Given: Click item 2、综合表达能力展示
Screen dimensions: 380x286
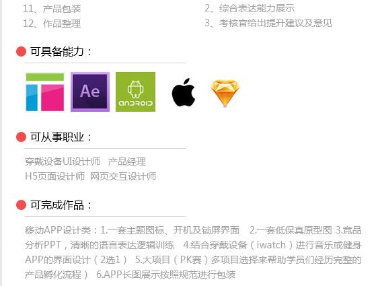Looking at the screenshot, I should [x=250, y=8].
